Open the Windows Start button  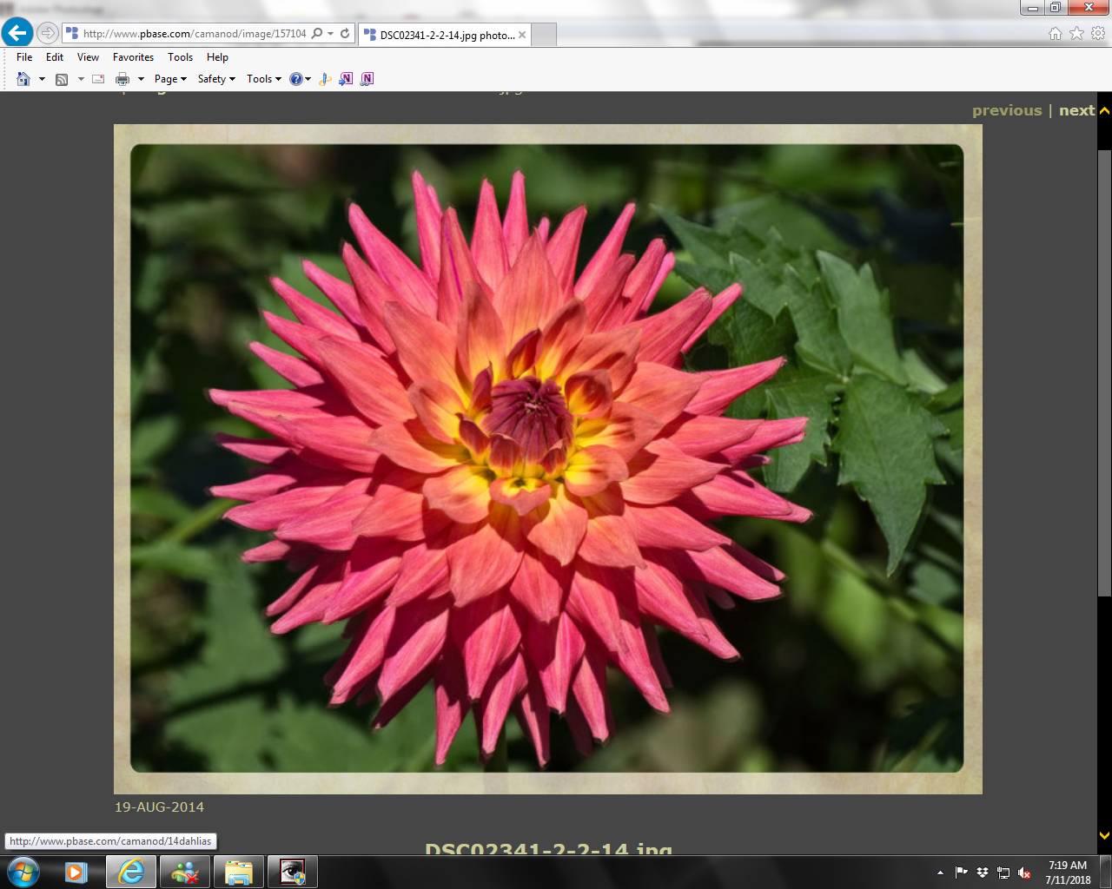tap(23, 872)
